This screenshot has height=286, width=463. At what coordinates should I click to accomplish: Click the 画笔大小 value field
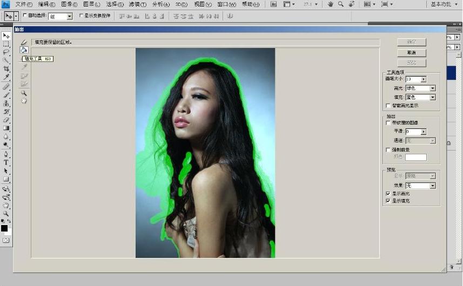pos(413,79)
